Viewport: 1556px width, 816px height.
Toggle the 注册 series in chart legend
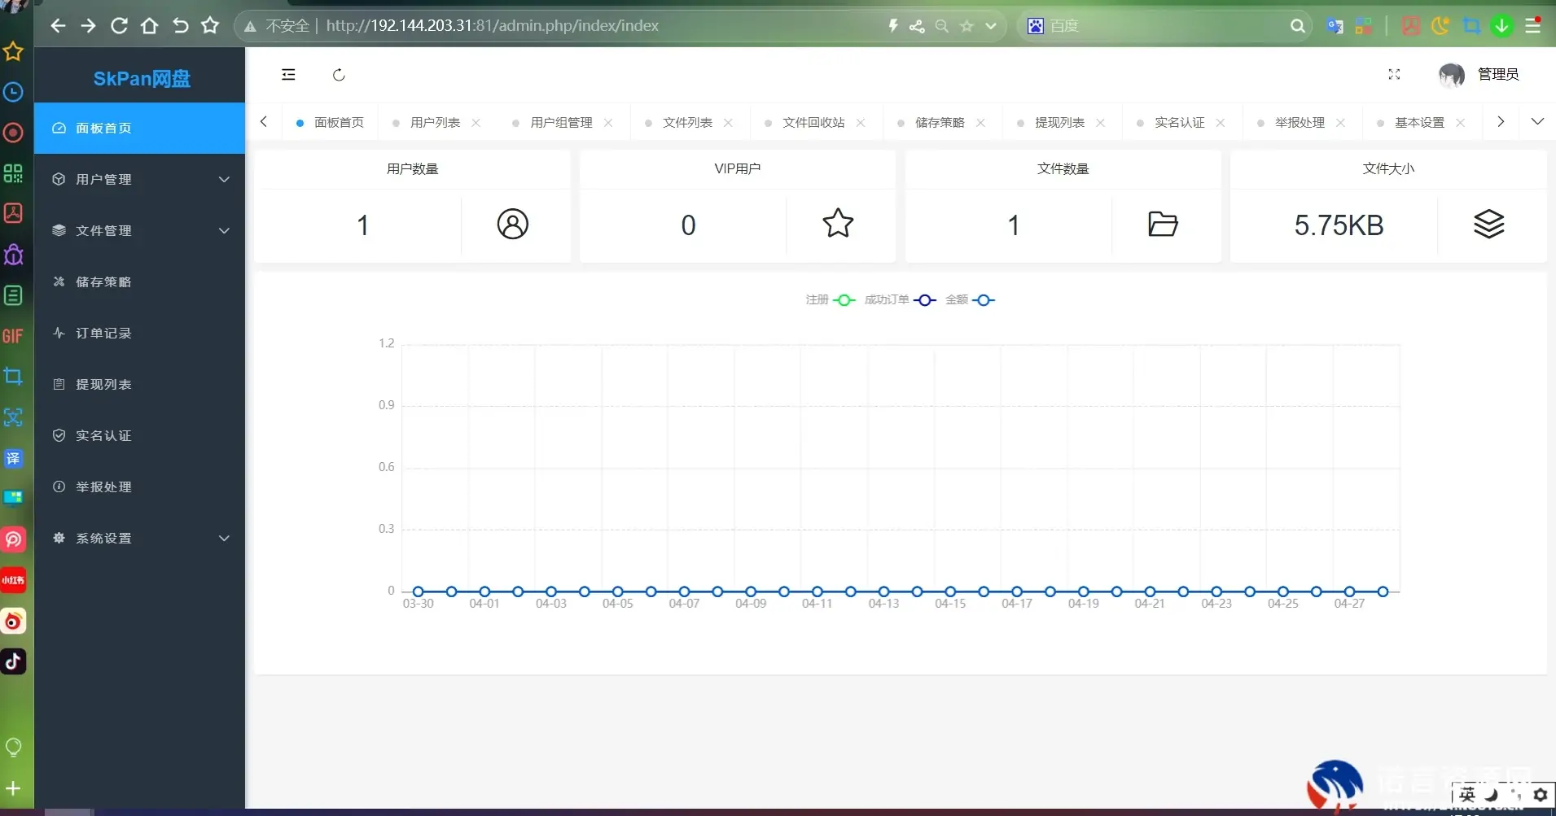(830, 300)
